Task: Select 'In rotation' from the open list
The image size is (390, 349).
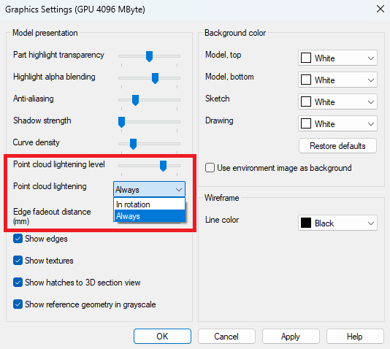Action: pos(149,204)
